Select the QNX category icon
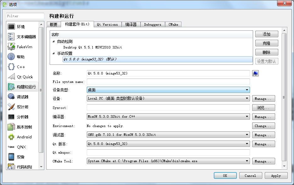 tap(11, 147)
